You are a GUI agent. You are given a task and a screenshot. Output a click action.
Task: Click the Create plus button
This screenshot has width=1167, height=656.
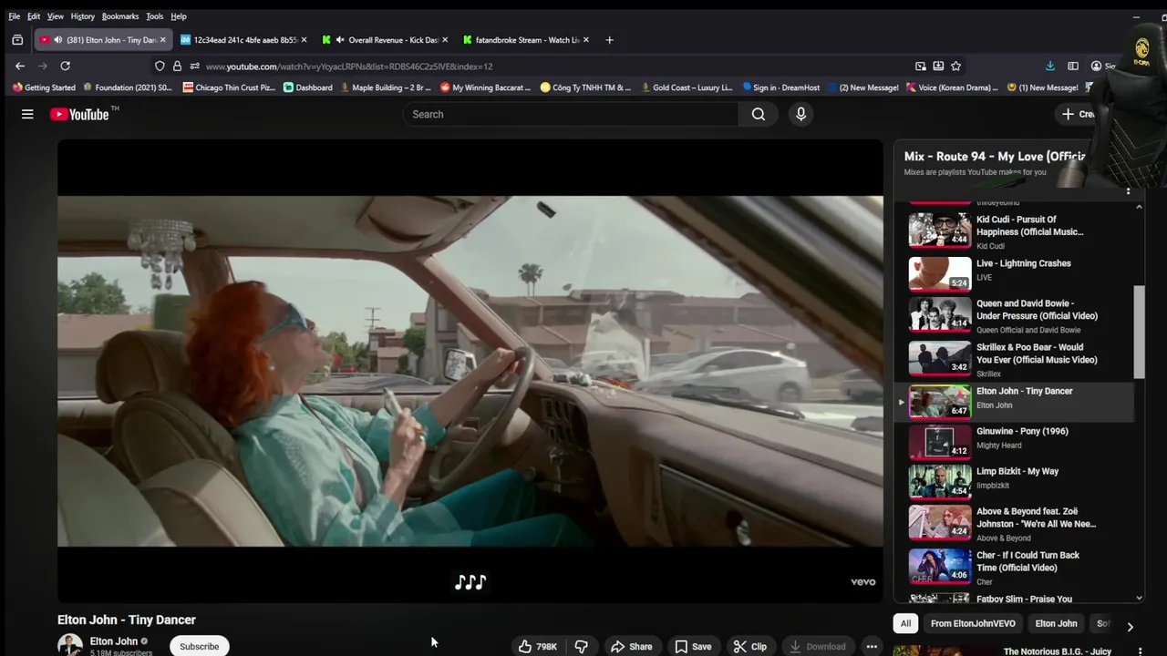point(1077,114)
